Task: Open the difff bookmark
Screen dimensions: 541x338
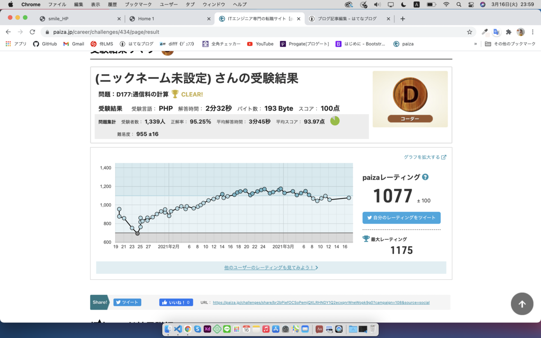Action: coord(177,44)
